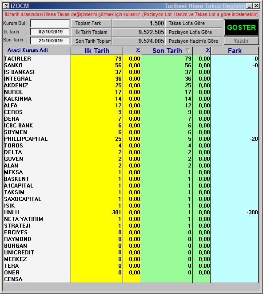Select the UNLU row
Screen dimensions: 263x294
point(131,212)
